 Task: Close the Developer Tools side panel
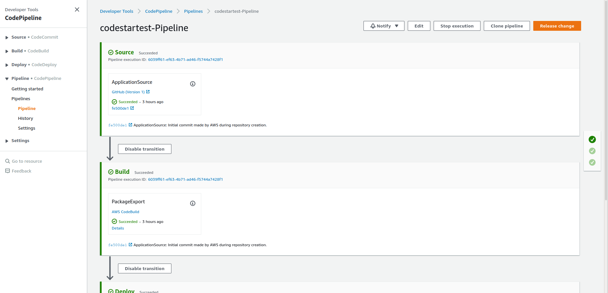pyautogui.click(x=77, y=9)
